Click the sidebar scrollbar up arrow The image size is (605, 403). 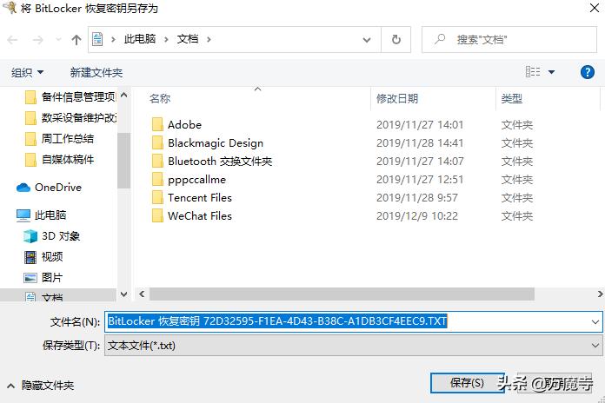123,95
